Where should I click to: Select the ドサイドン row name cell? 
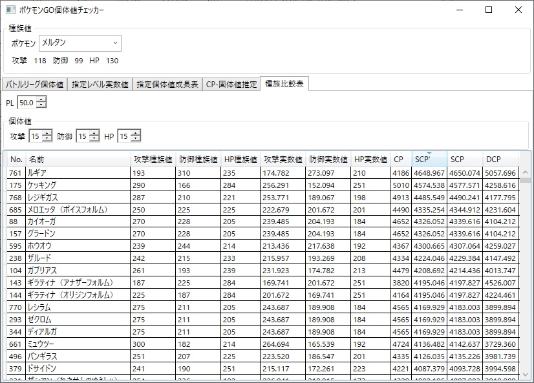(x=78, y=368)
